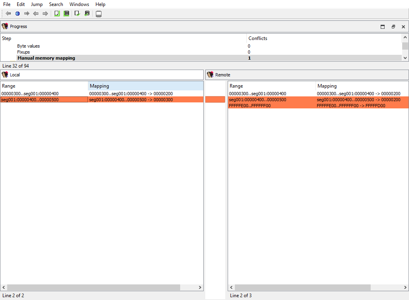Click the Mapping column header in Local pane

[145, 86]
